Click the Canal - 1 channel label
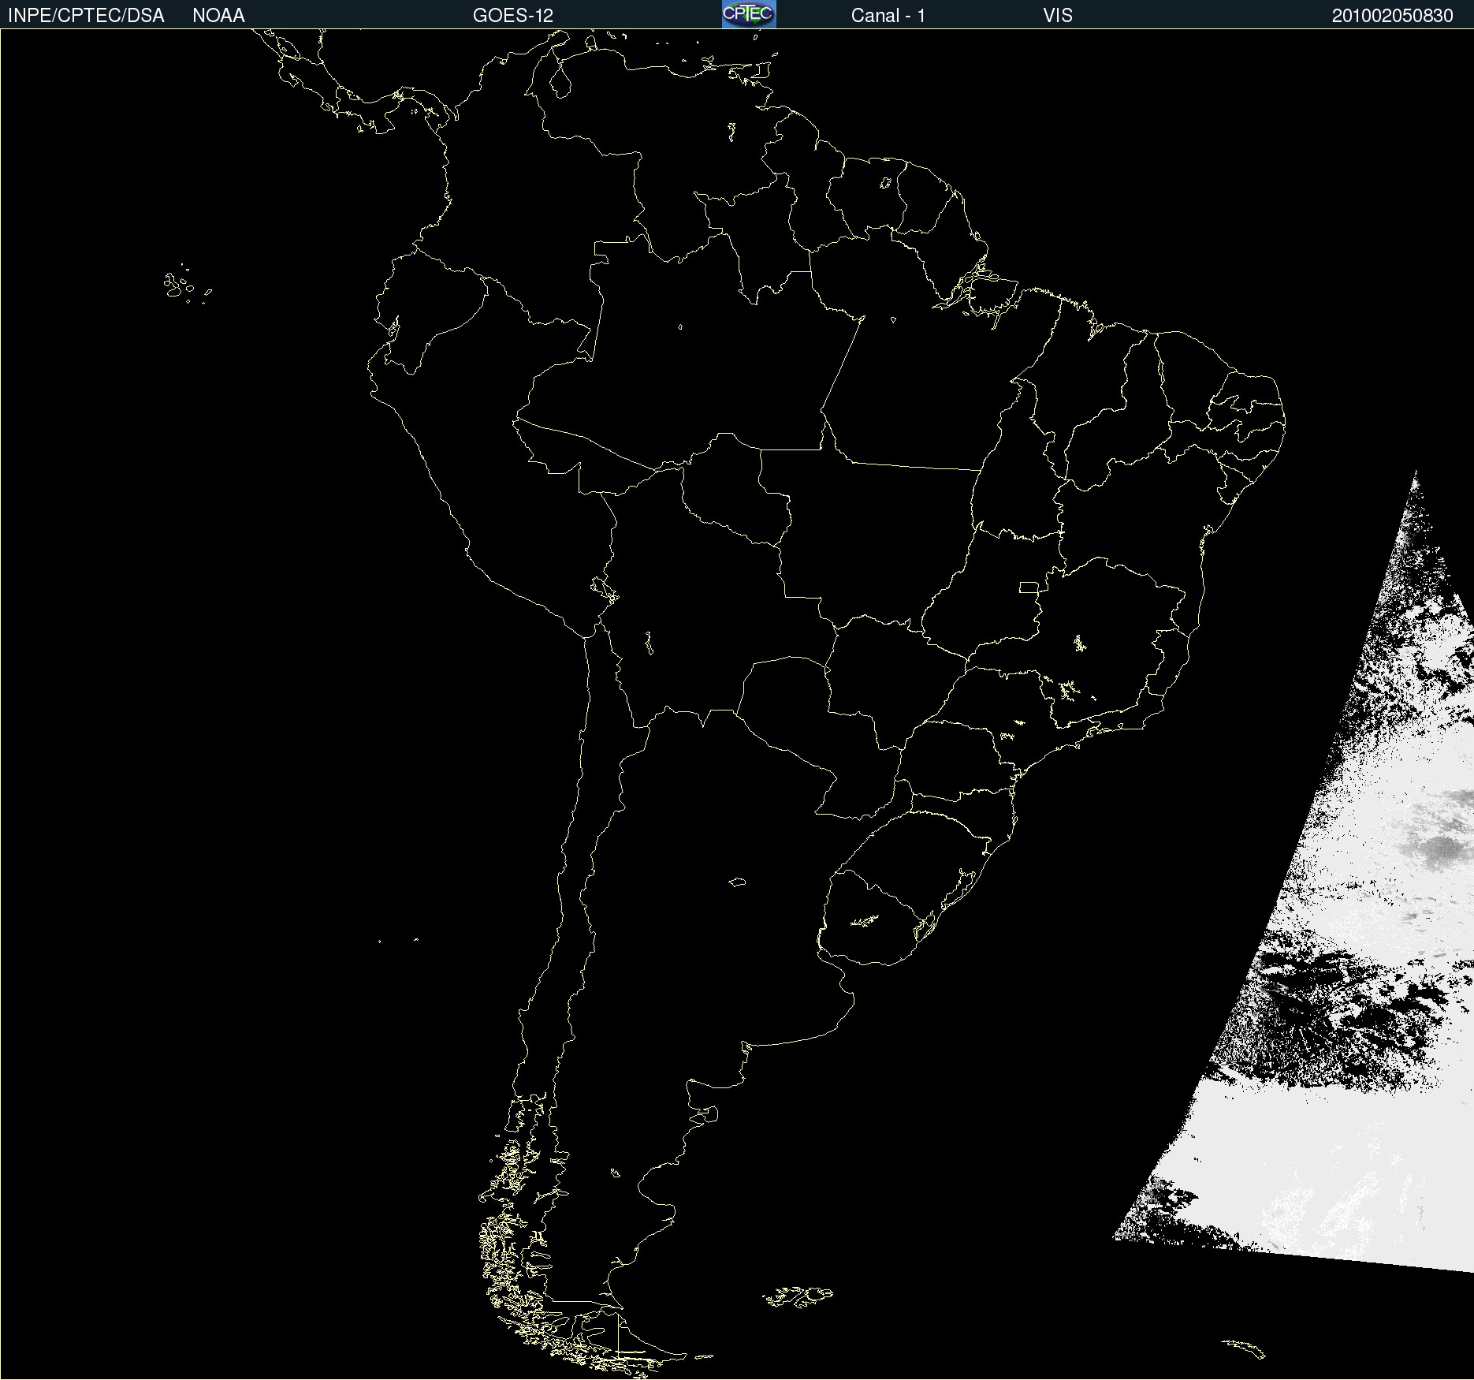 (x=888, y=16)
